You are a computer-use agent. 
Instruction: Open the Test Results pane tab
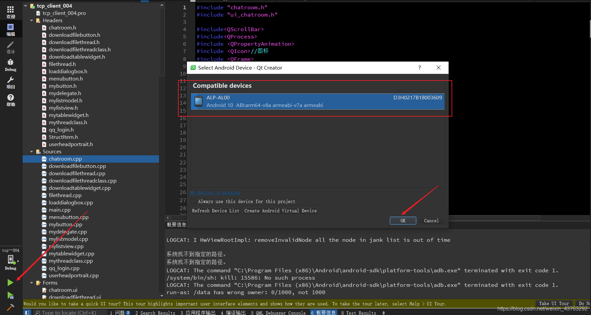coord(359,313)
